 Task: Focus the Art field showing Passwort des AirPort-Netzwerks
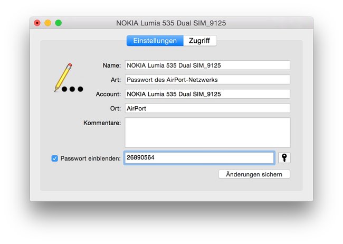(207, 80)
